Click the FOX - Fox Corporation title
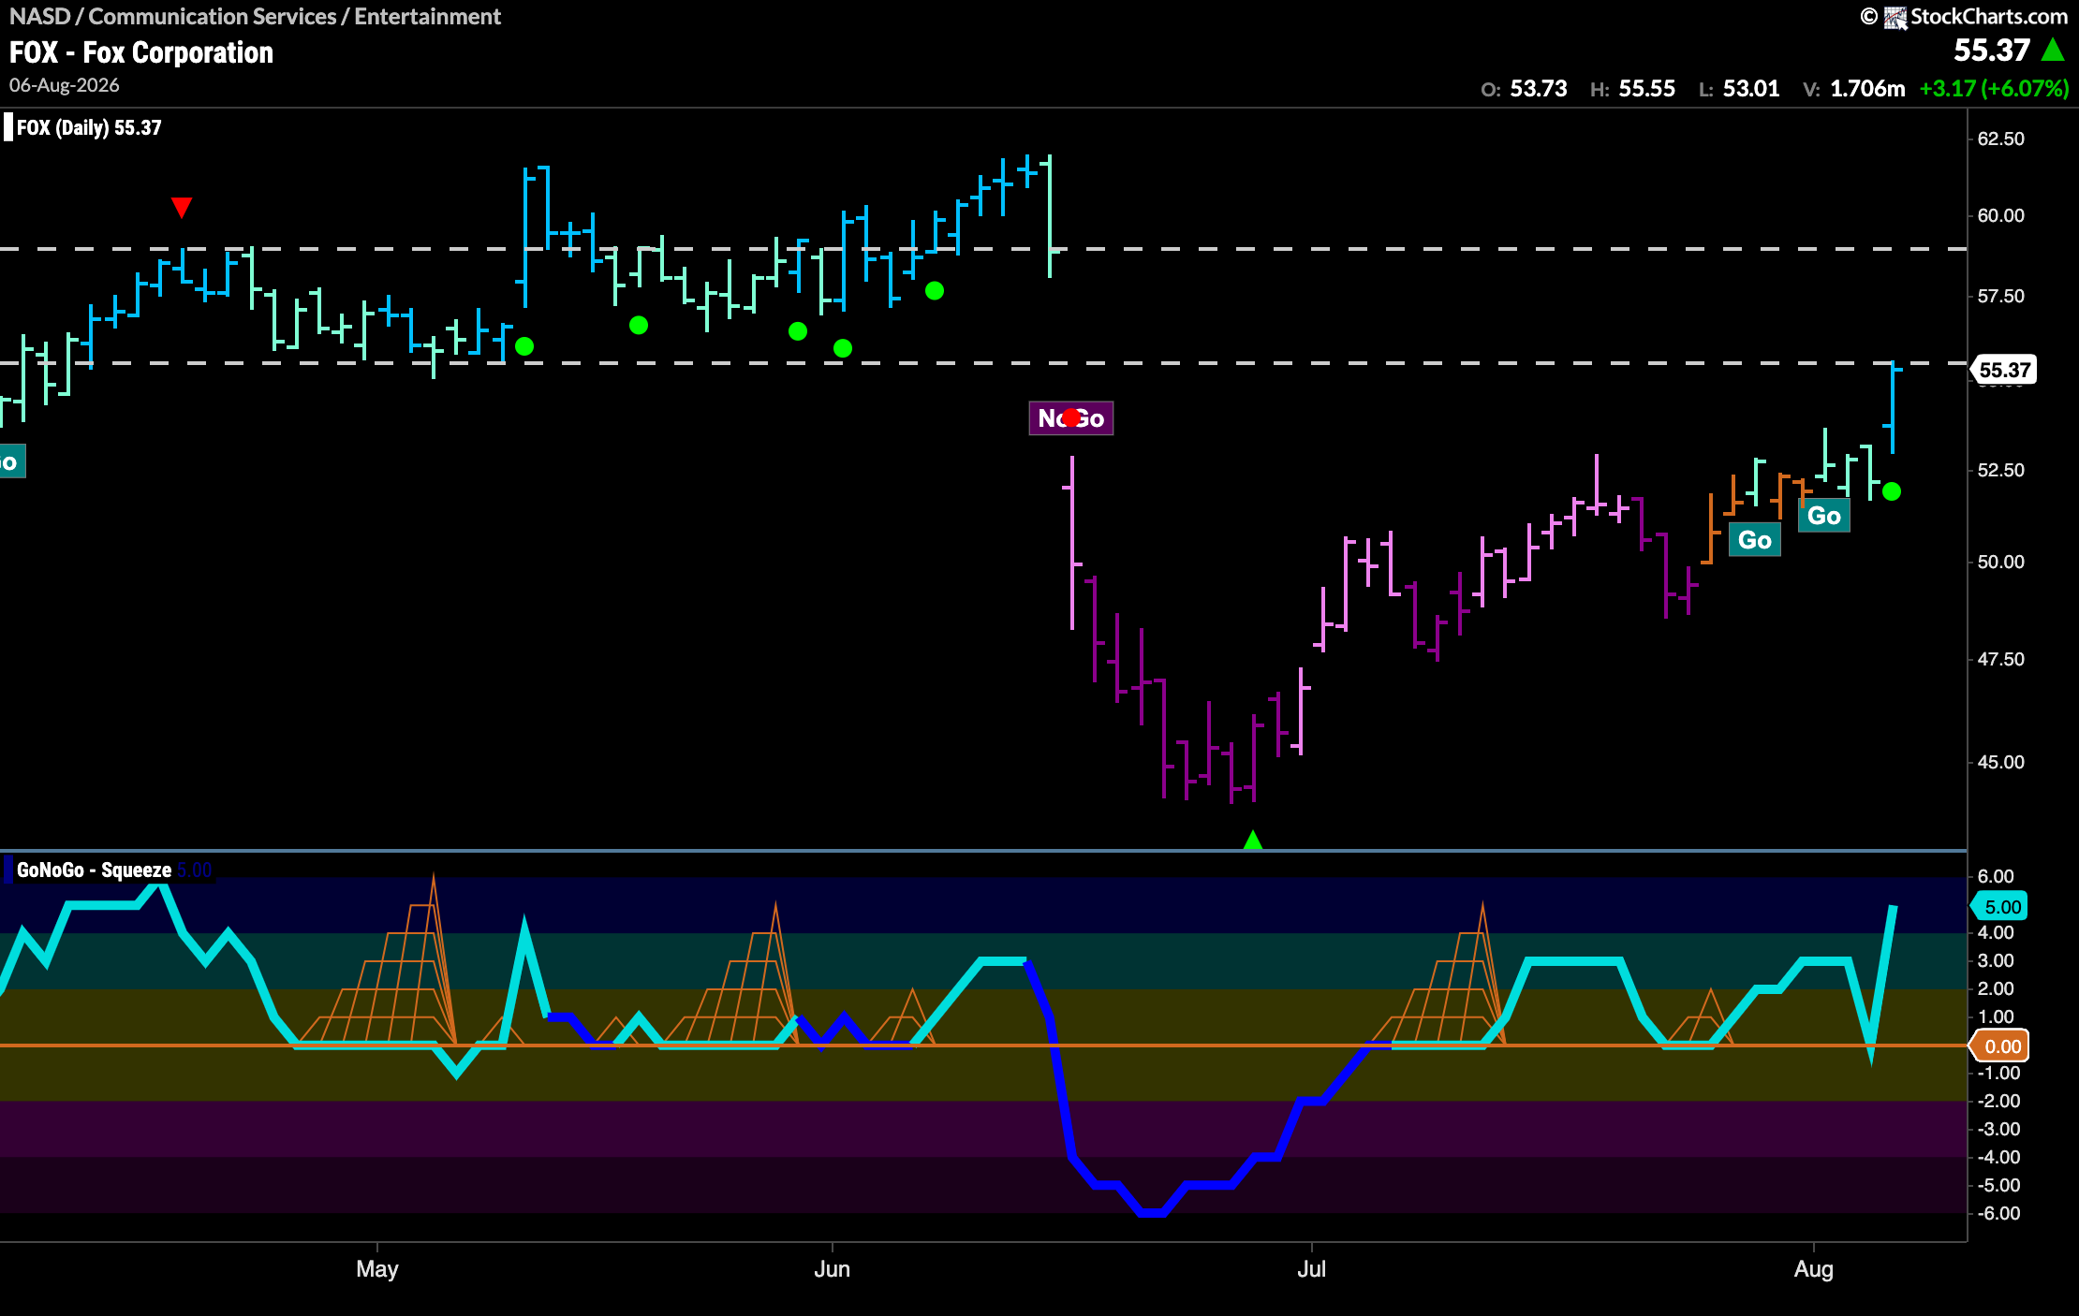 141,52
